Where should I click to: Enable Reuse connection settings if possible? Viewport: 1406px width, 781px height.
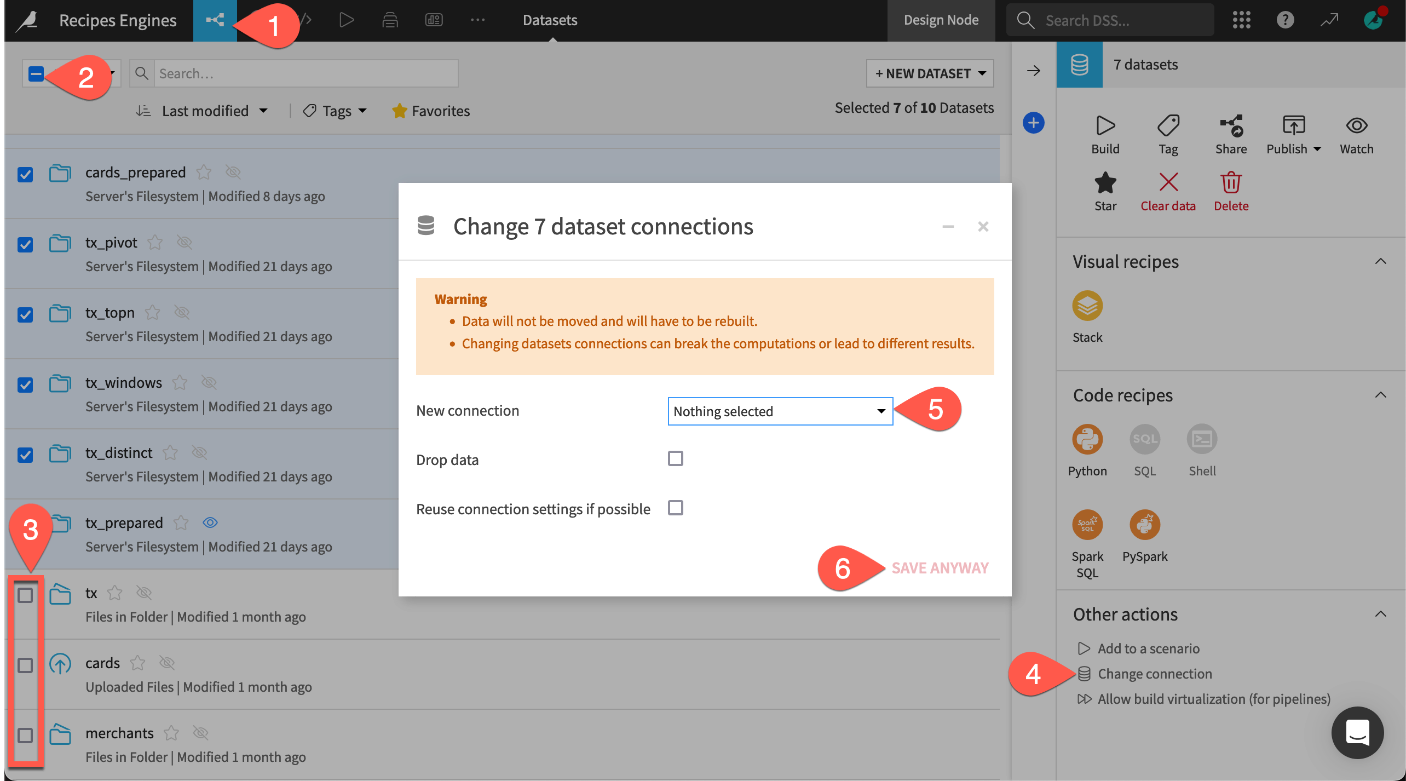coord(675,508)
